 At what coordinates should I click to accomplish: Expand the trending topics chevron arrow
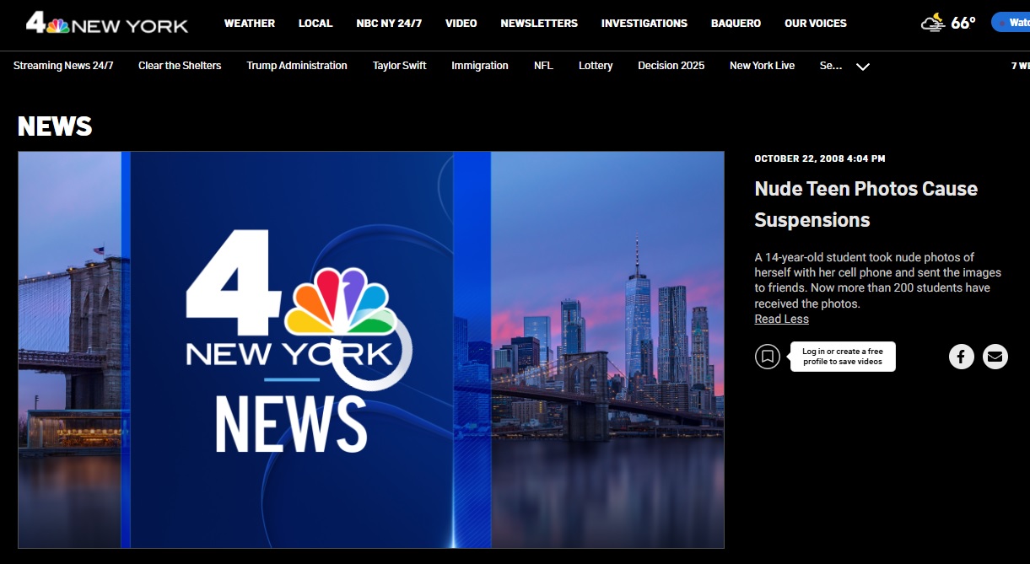[863, 67]
